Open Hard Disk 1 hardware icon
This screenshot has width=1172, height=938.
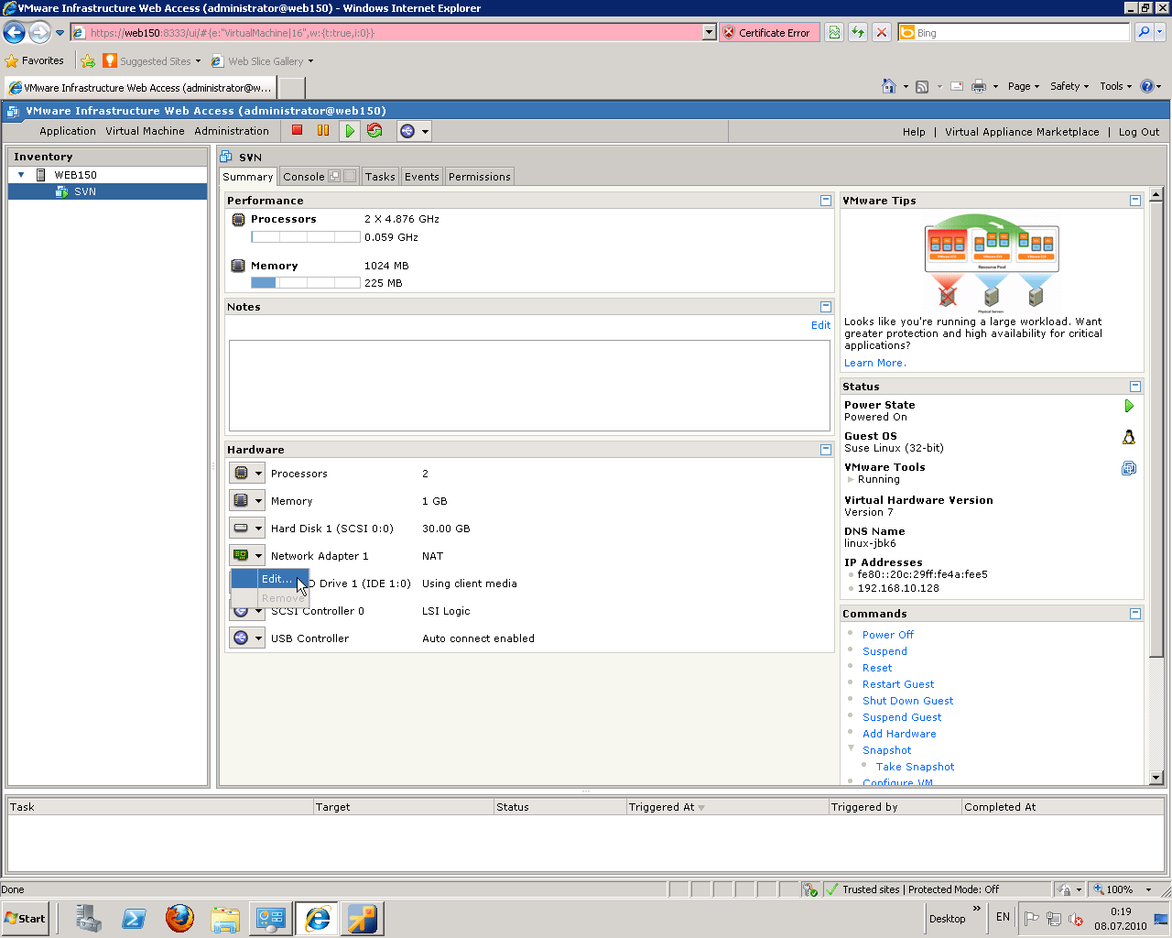click(241, 529)
